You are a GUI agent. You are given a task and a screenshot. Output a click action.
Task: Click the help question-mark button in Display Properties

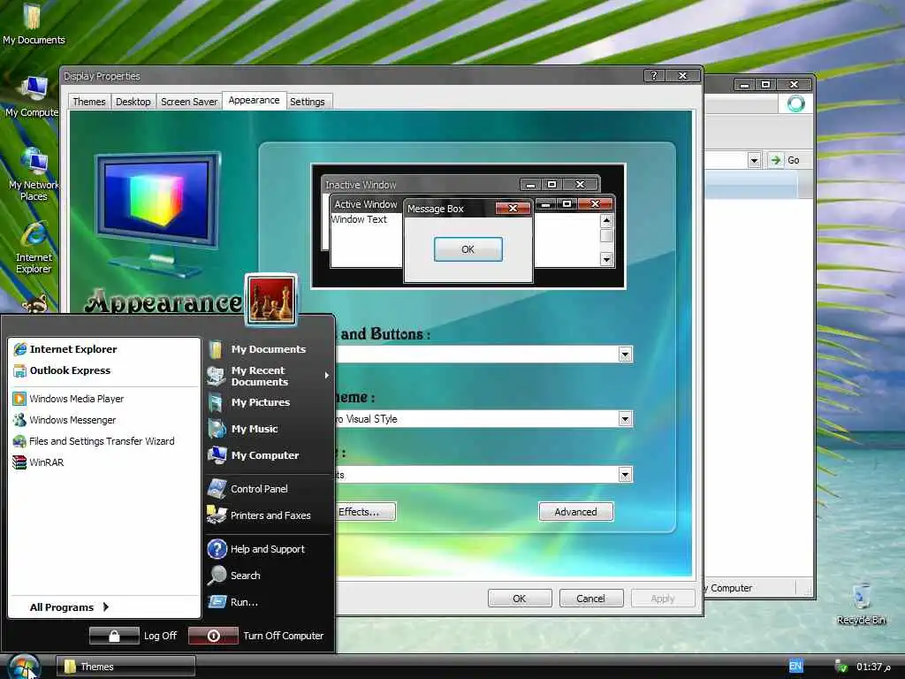(x=654, y=76)
